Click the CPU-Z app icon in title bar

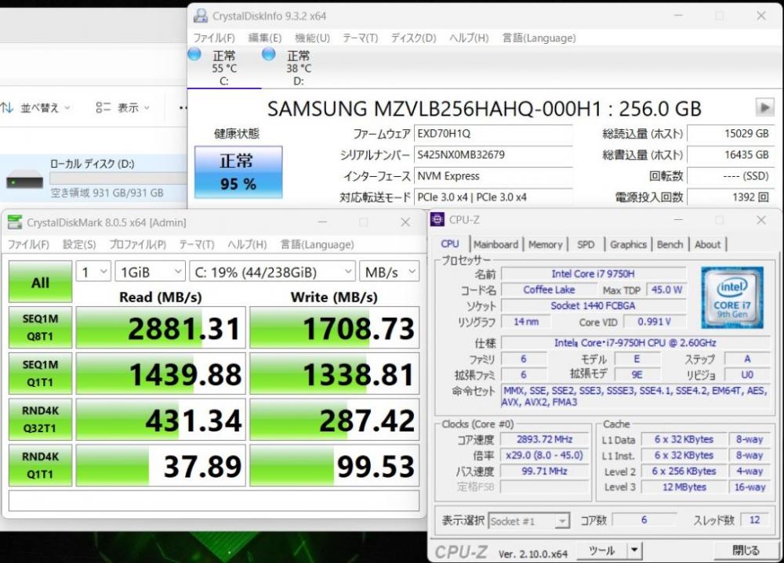pyautogui.click(x=437, y=219)
